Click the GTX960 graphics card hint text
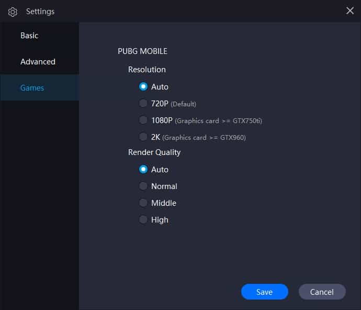Screen dimensions: 361x310 (x=204, y=138)
